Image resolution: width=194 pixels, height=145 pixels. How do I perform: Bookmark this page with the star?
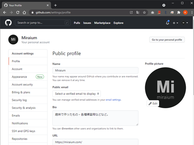pyautogui.click(x=144, y=12)
